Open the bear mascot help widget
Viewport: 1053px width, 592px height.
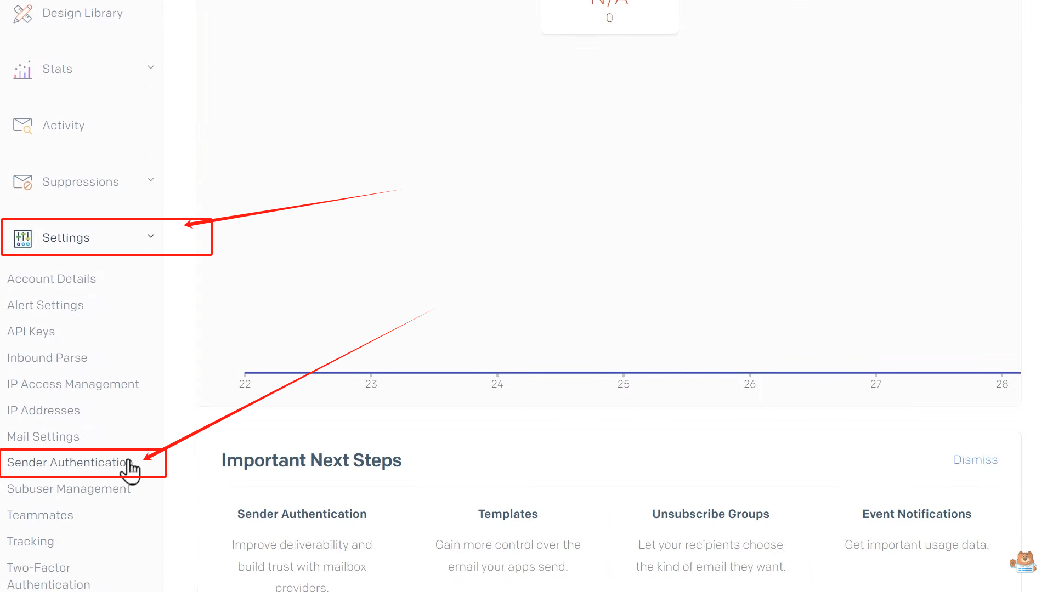point(1023,562)
